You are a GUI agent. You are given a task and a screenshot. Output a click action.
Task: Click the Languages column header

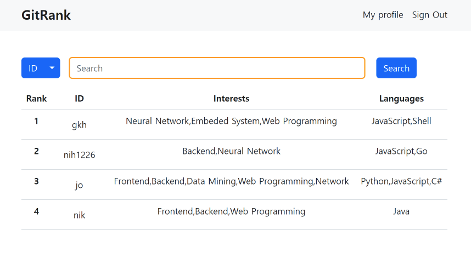coord(401,99)
